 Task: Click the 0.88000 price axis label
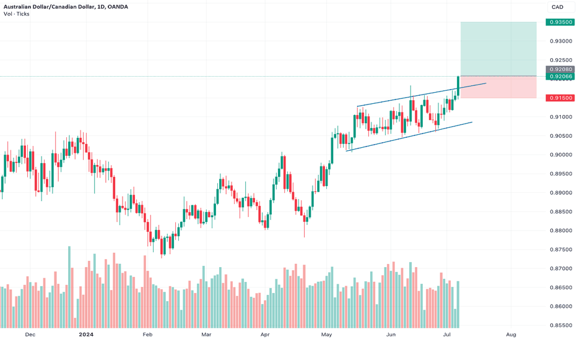tap(561, 231)
